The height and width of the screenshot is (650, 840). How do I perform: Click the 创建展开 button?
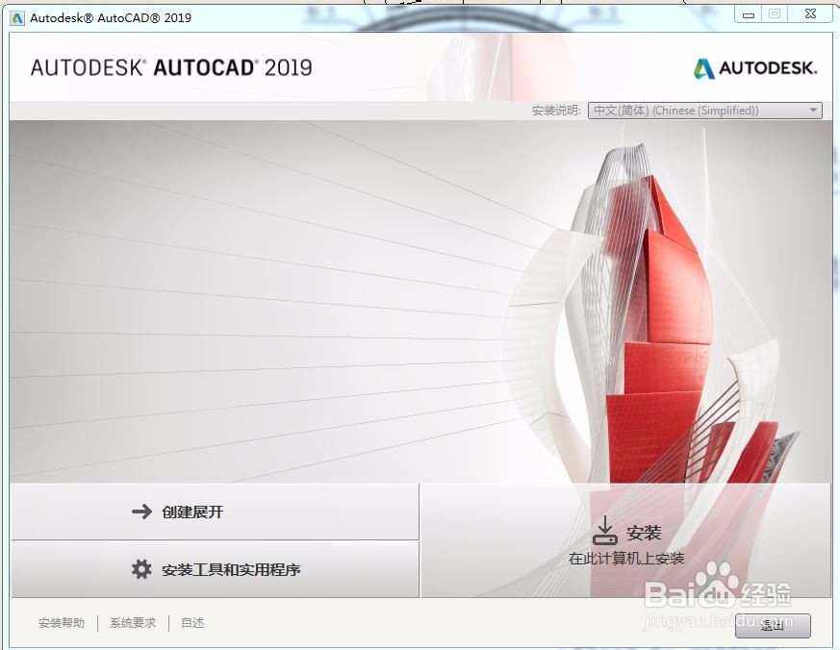point(215,512)
